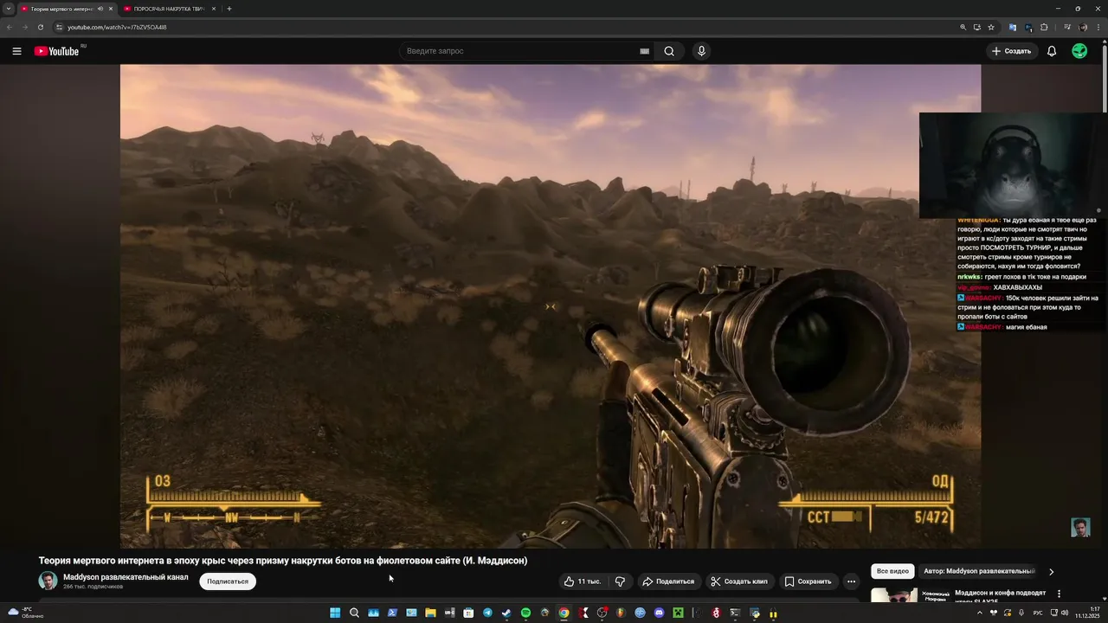The width and height of the screenshot is (1108, 623).
Task: Open File Explorer from the taskbar
Action: 430,613
